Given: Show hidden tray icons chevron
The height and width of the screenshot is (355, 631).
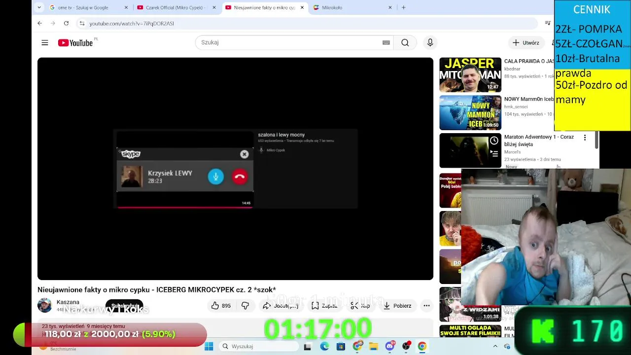Looking at the screenshot, I should click(495, 346).
